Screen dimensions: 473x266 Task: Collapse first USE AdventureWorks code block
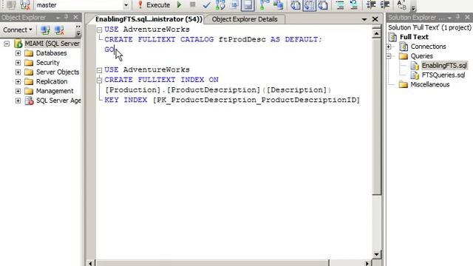99,30
